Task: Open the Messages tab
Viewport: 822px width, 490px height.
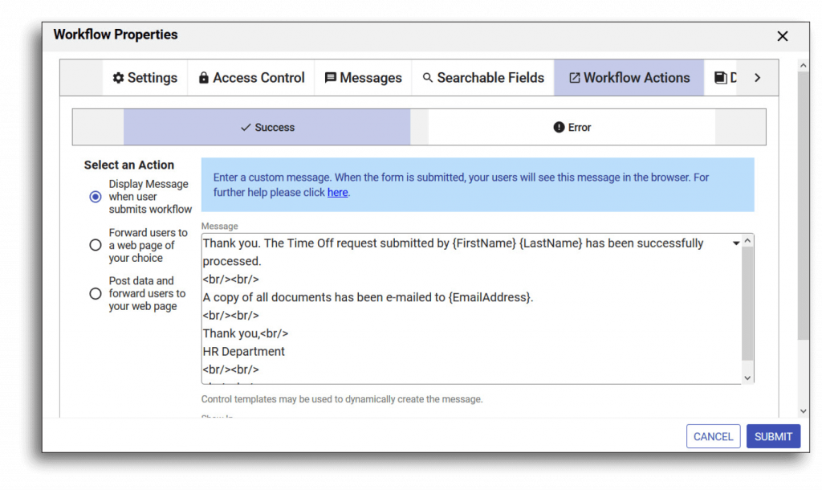Action: [363, 78]
